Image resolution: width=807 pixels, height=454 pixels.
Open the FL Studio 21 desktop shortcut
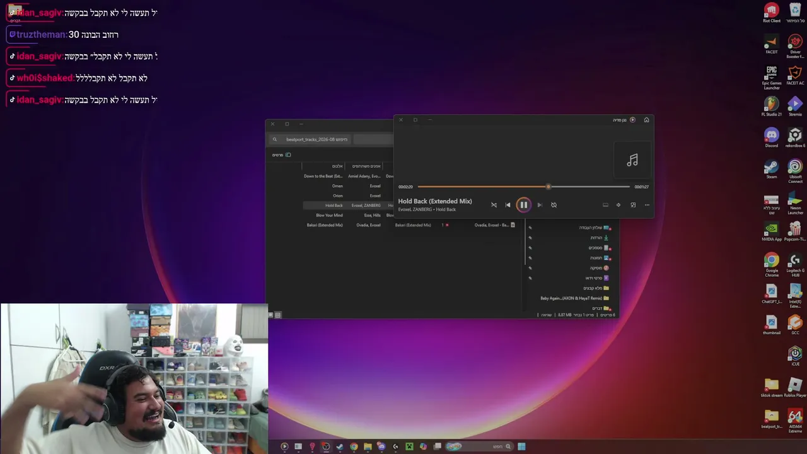772,107
